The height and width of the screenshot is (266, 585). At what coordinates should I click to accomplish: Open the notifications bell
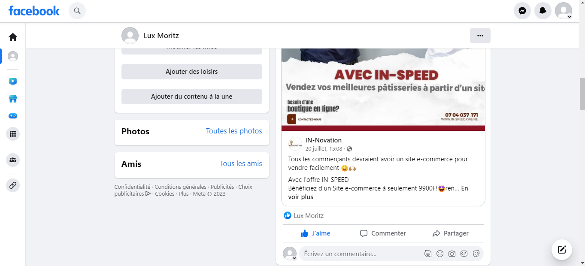(543, 11)
